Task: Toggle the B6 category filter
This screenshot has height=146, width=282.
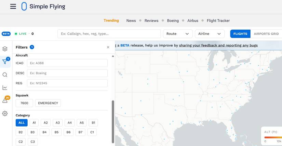Action: tap(68, 132)
